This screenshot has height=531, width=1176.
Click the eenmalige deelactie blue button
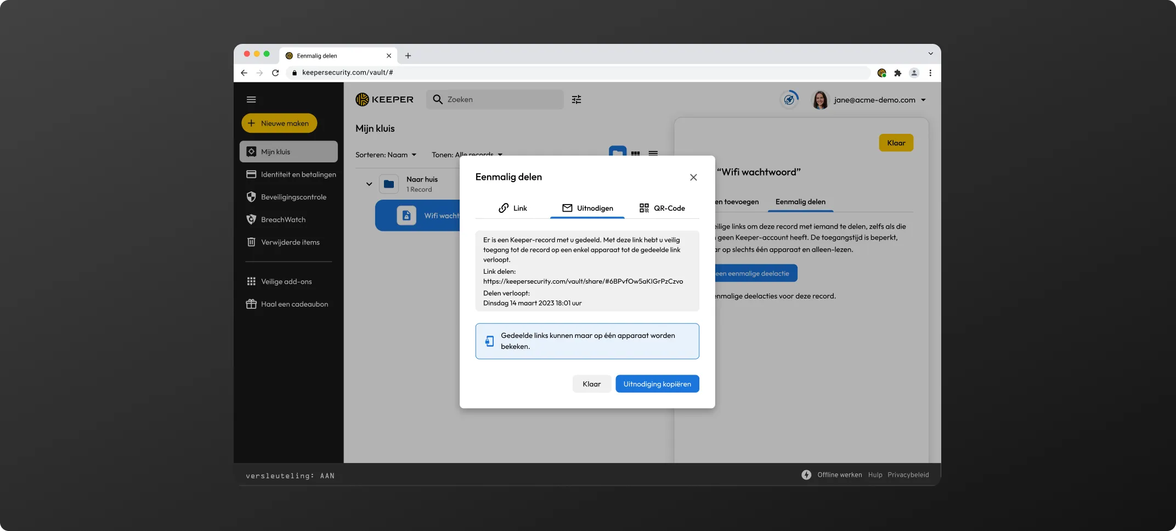click(756, 273)
